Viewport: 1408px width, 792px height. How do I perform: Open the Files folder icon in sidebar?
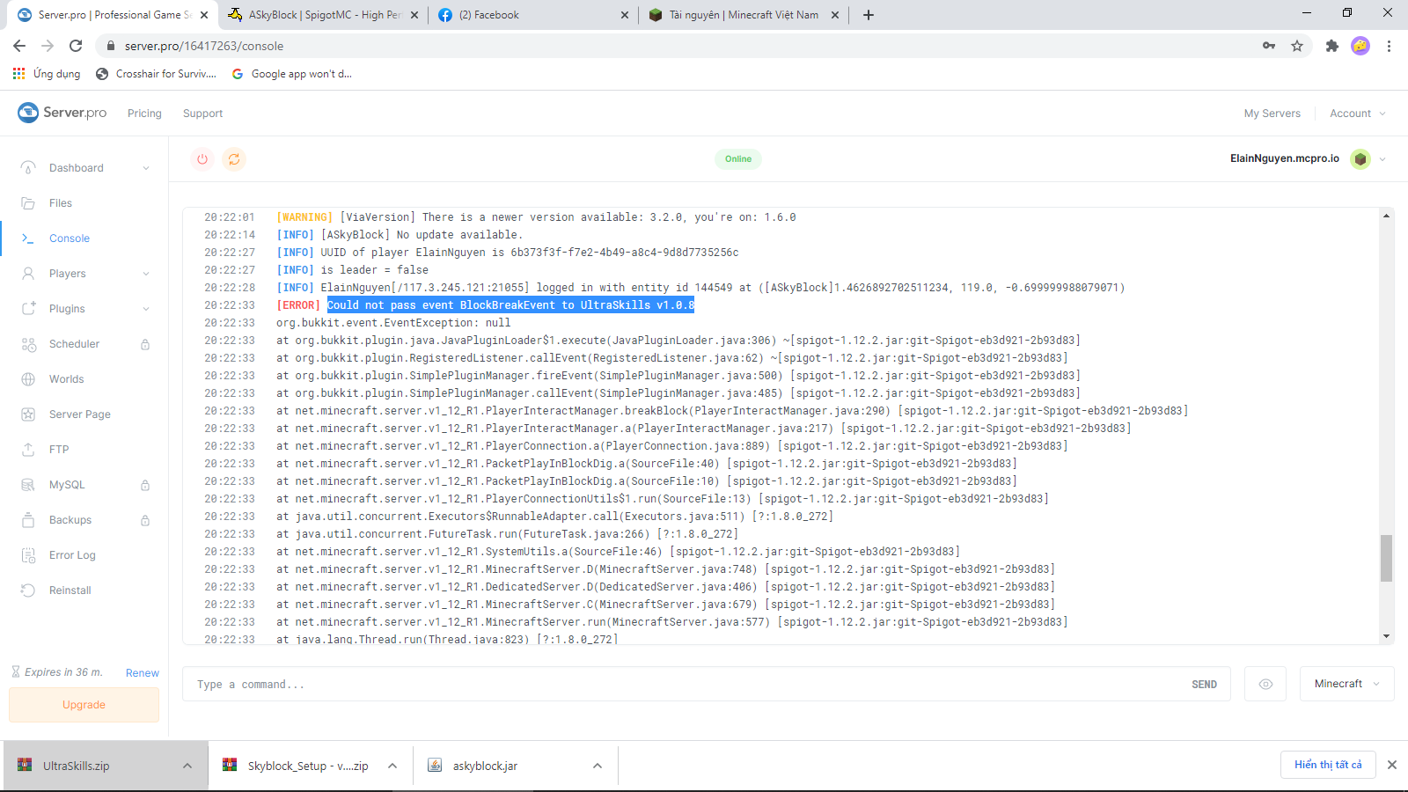coord(28,203)
